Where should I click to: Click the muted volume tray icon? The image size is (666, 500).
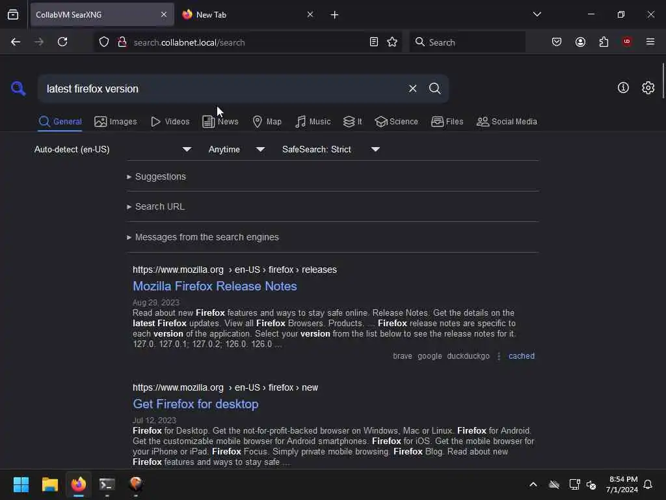pos(591,484)
